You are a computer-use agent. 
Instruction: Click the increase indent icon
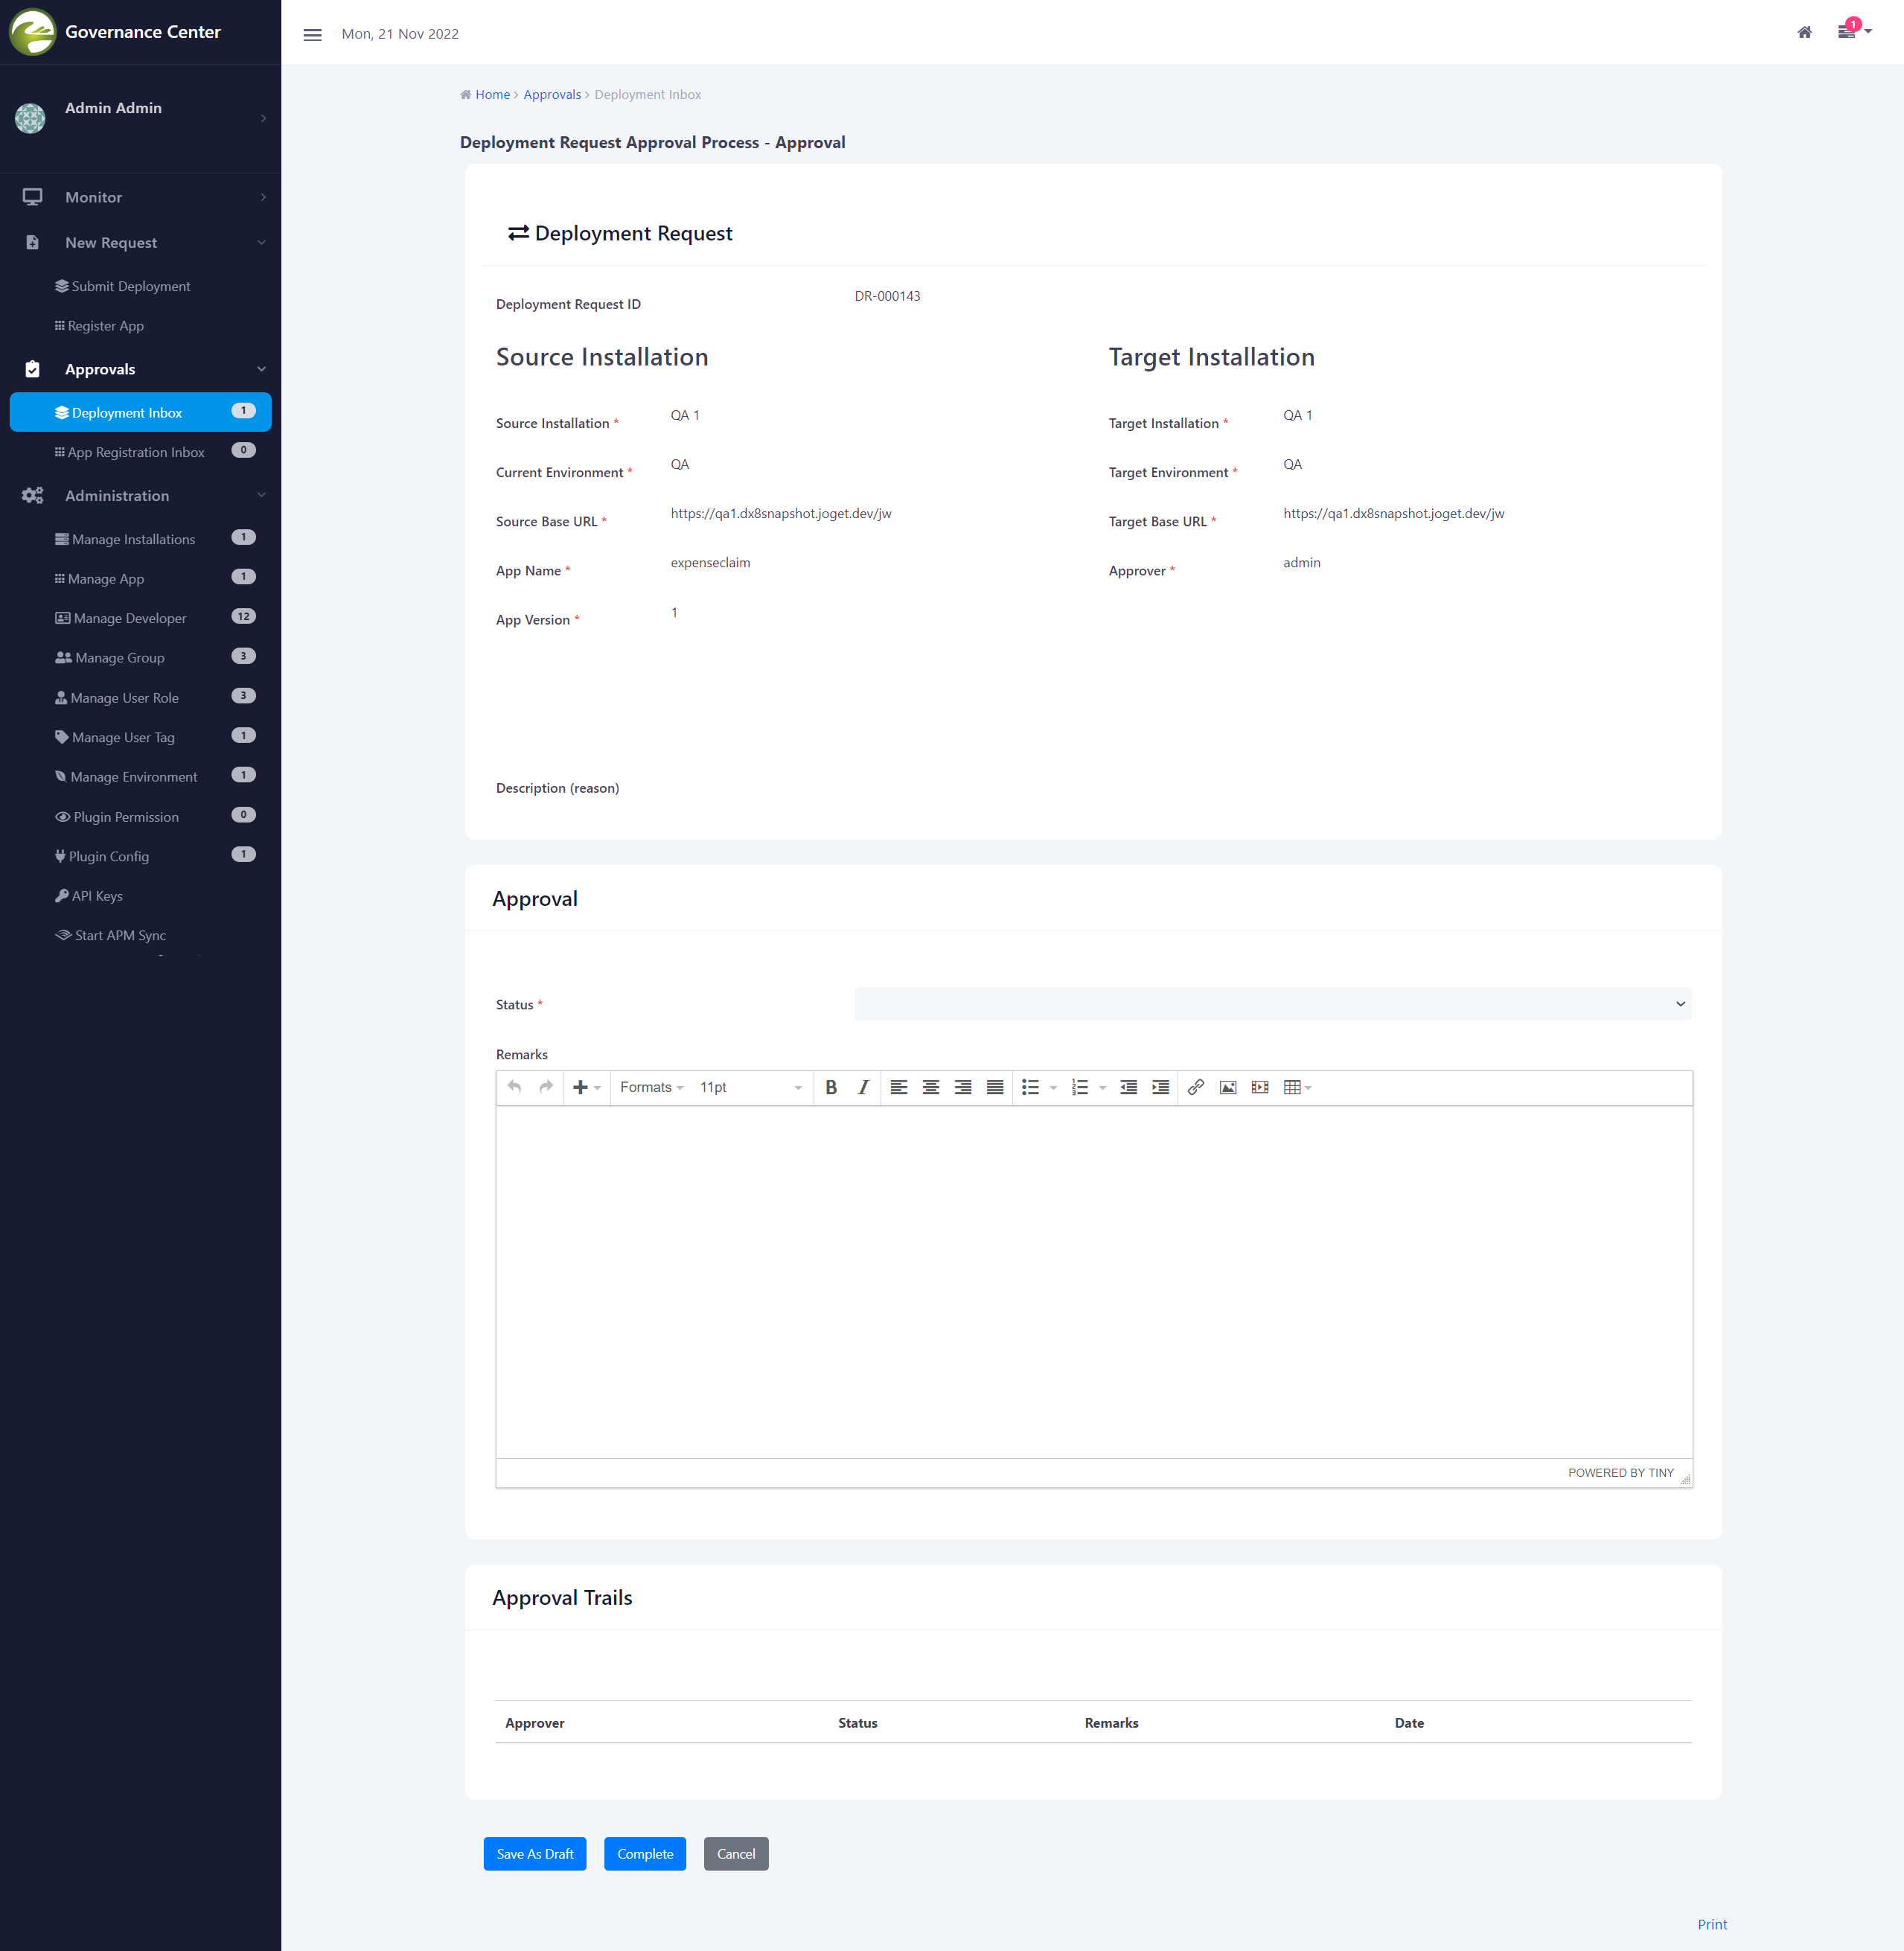(1160, 1087)
